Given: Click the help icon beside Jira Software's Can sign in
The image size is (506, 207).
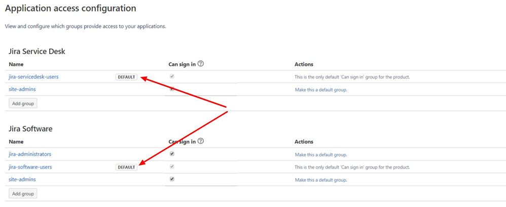Looking at the screenshot, I should click(200, 141).
